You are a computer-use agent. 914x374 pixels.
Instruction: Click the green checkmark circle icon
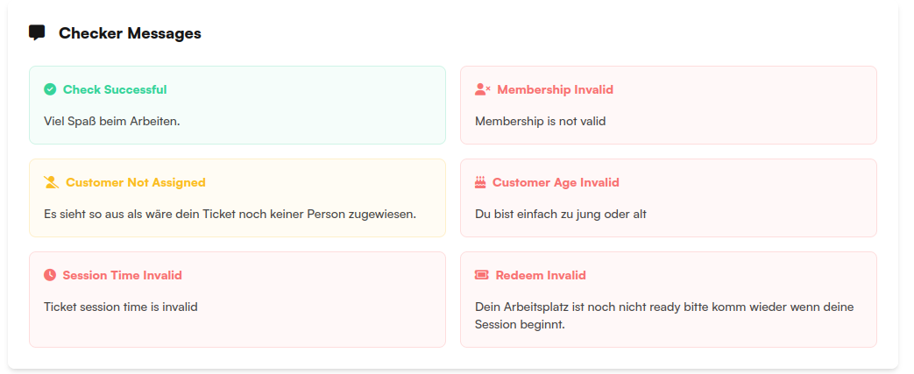50,89
